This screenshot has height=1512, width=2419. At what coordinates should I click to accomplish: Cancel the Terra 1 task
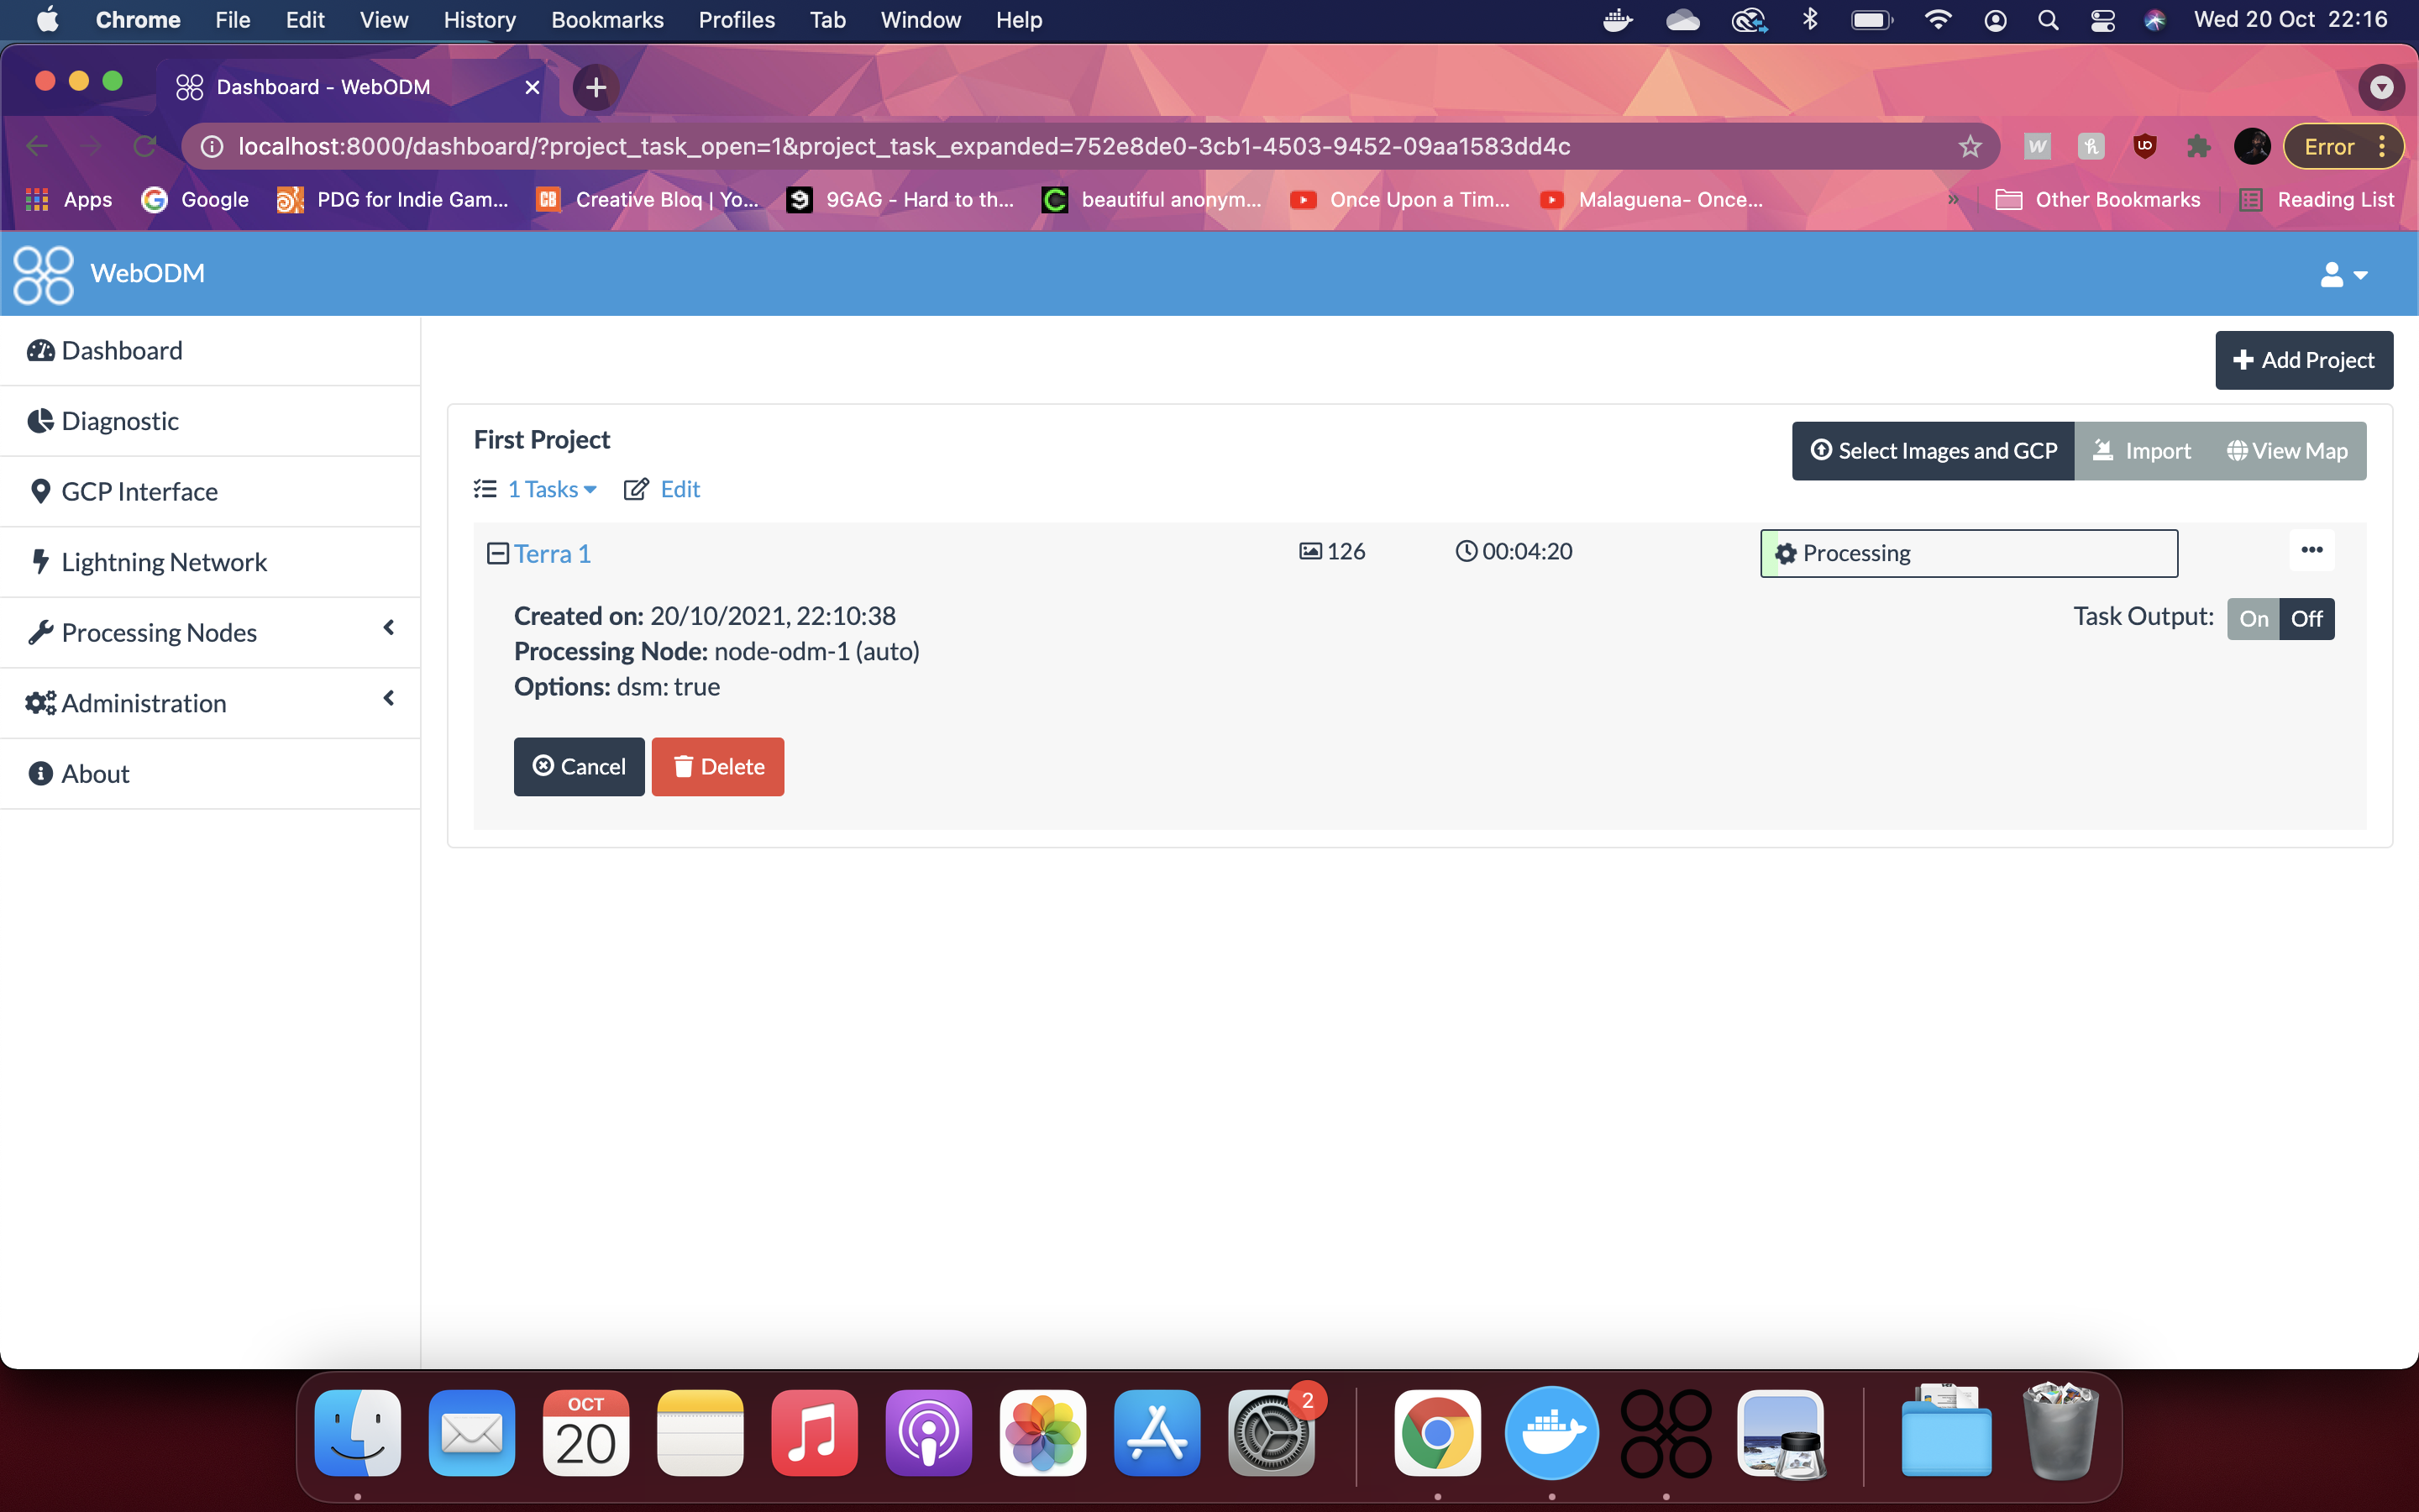pyautogui.click(x=579, y=766)
